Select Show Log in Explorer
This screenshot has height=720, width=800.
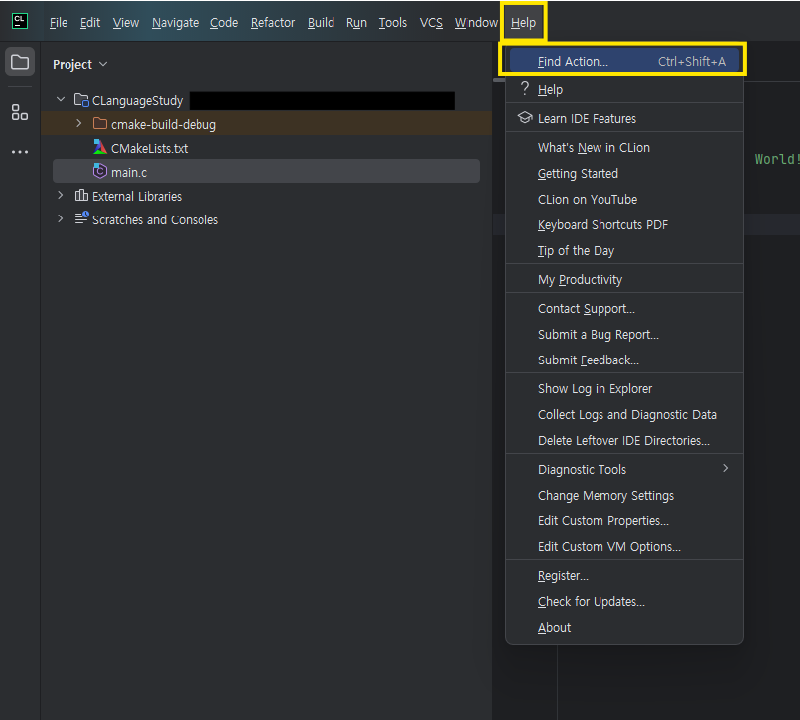(x=624, y=388)
